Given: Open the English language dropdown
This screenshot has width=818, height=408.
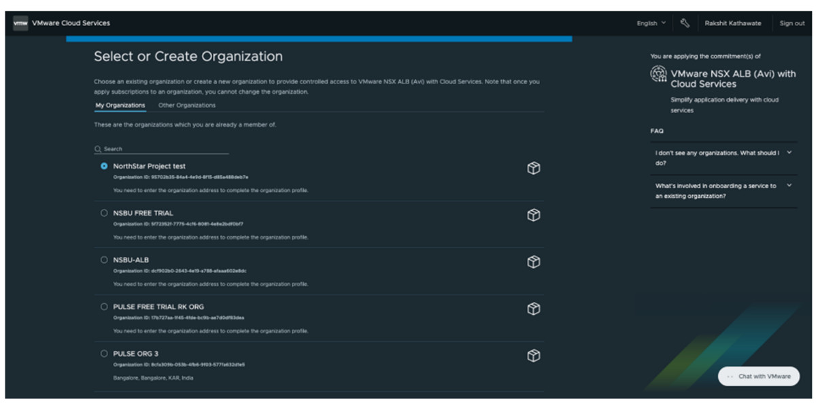Looking at the screenshot, I should pyautogui.click(x=651, y=23).
